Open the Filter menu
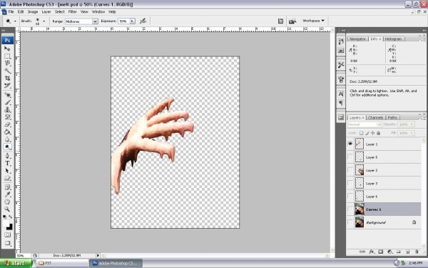 [72, 11]
